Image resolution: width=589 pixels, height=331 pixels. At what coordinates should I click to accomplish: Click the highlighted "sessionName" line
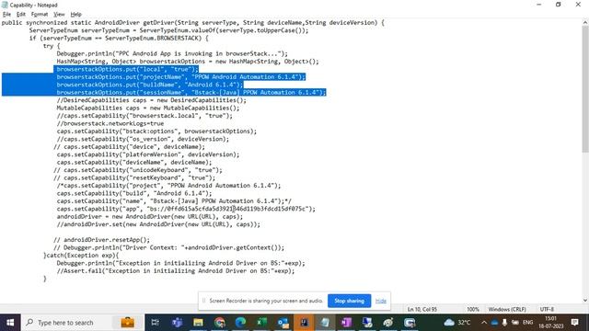191,92
